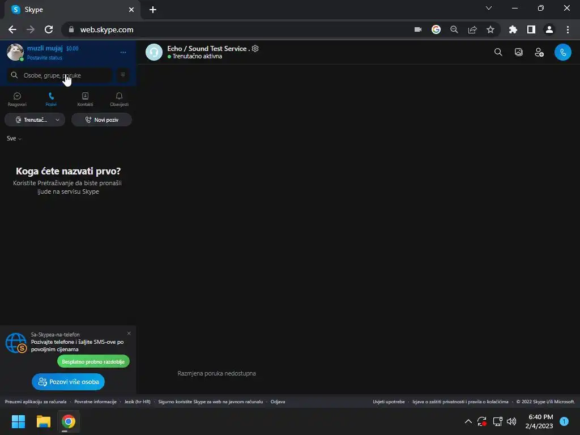Open the Razgovori chats tab
The width and height of the screenshot is (580, 435).
[x=17, y=100]
